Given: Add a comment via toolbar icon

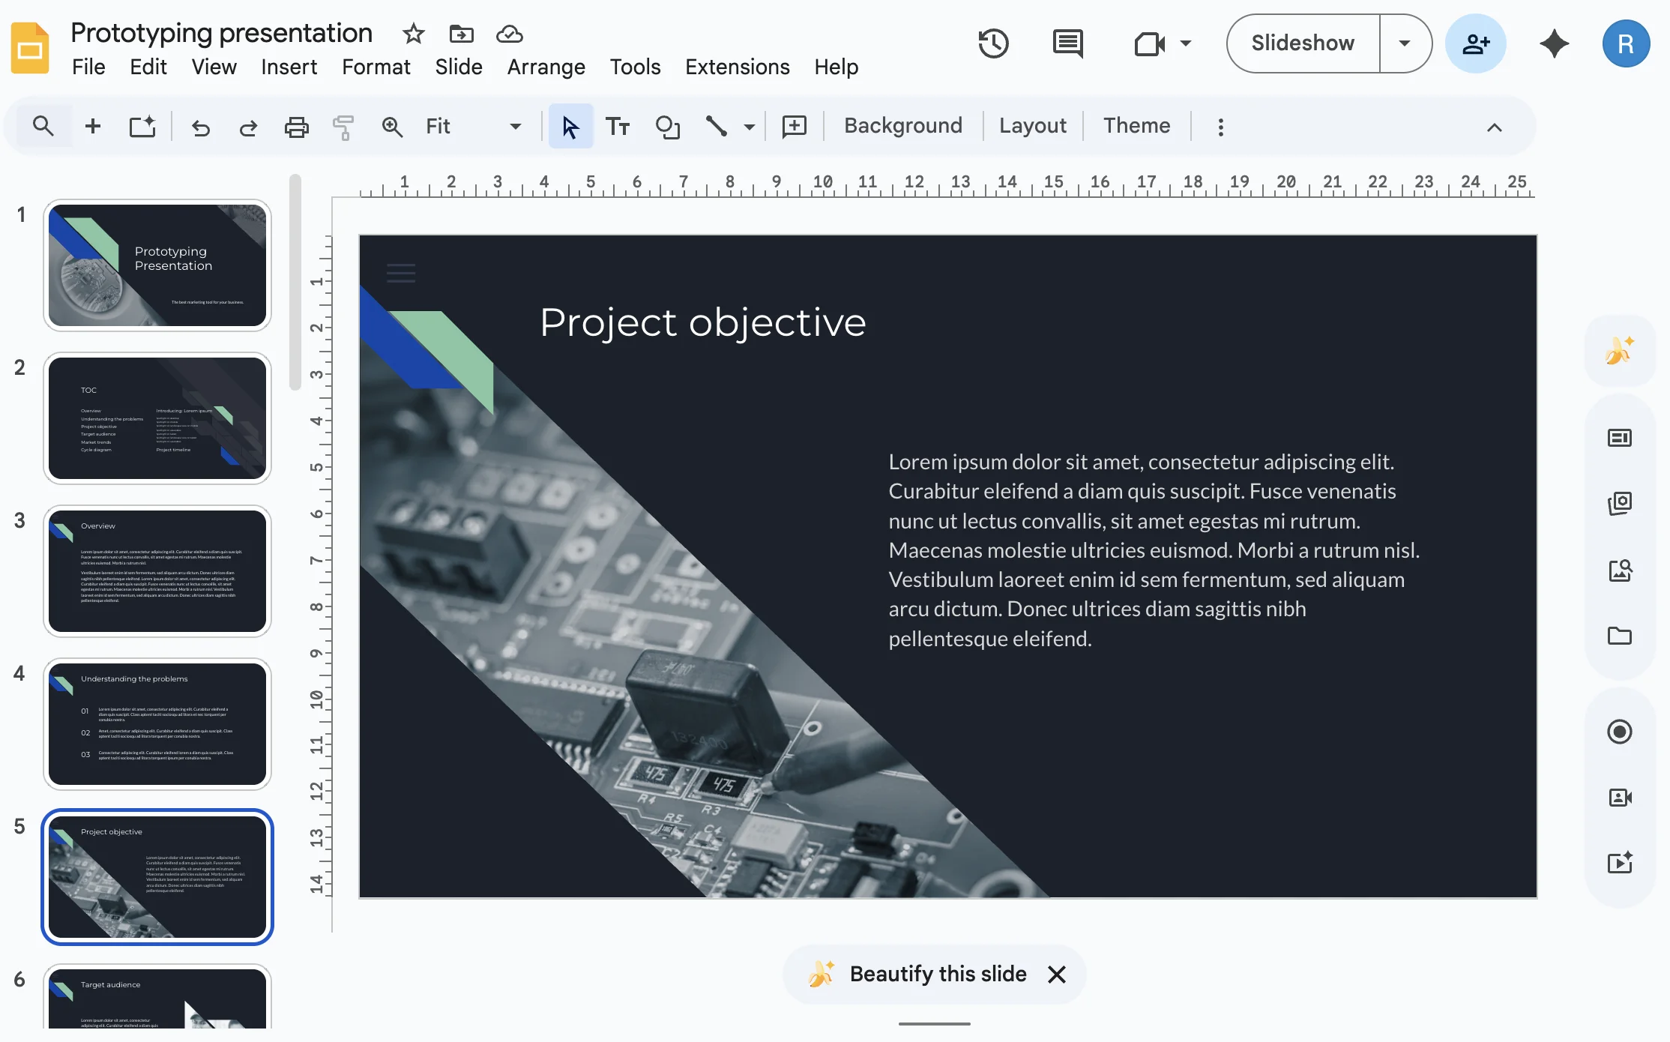Looking at the screenshot, I should click(794, 126).
